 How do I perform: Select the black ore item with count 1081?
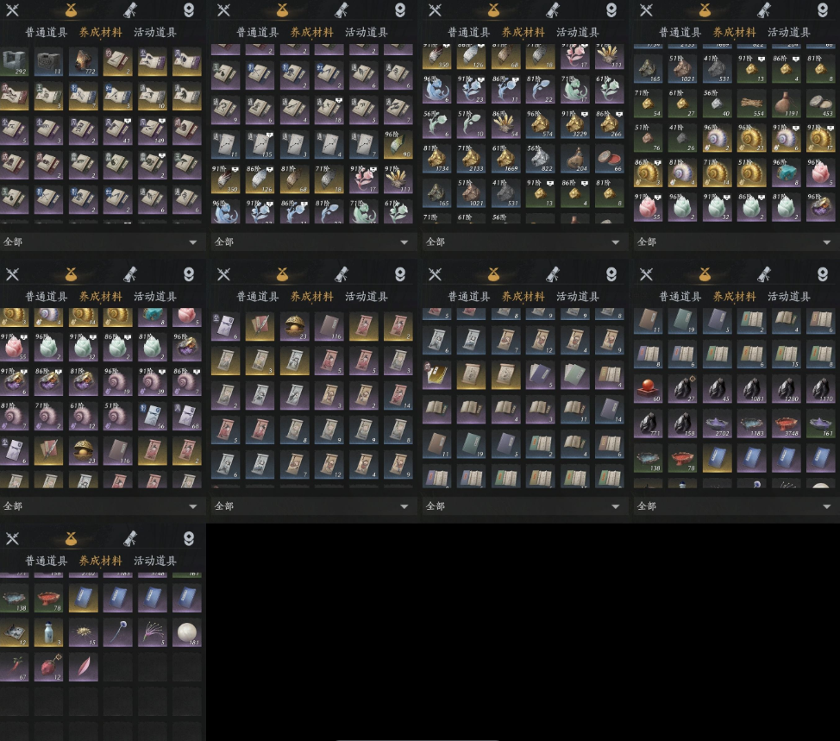coord(752,390)
